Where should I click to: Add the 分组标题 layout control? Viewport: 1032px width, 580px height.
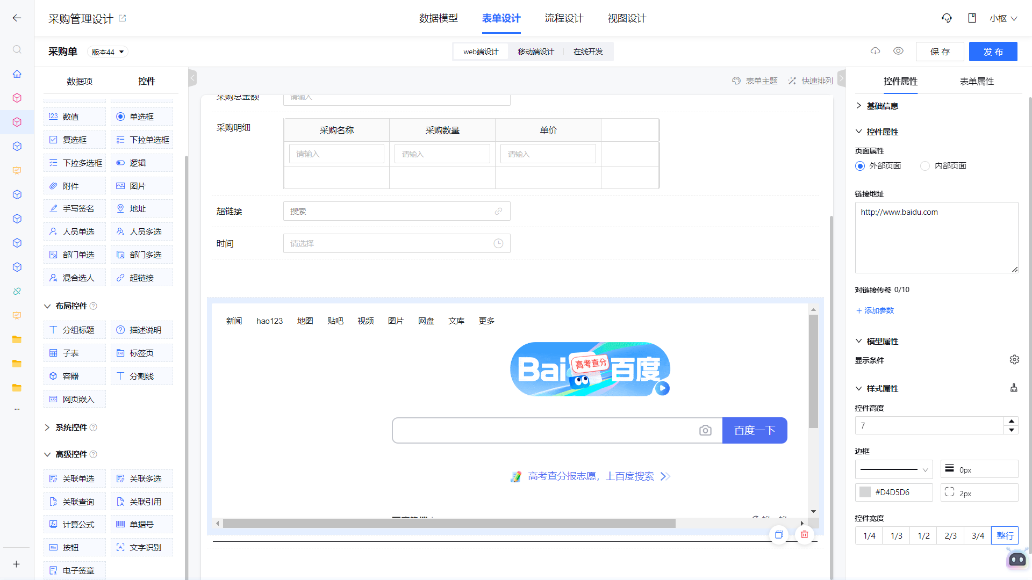click(75, 330)
